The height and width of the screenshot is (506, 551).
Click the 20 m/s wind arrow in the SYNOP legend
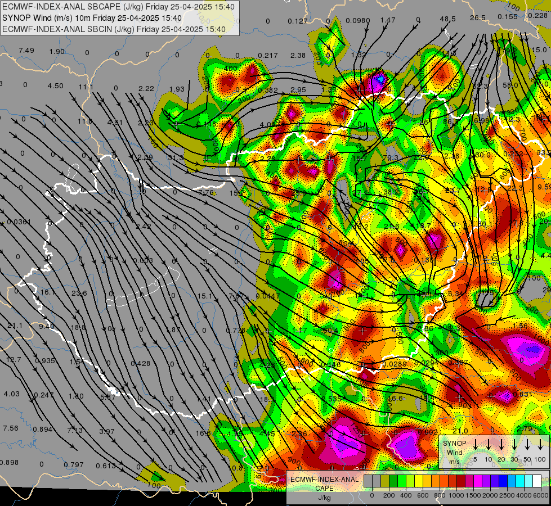point(501,445)
